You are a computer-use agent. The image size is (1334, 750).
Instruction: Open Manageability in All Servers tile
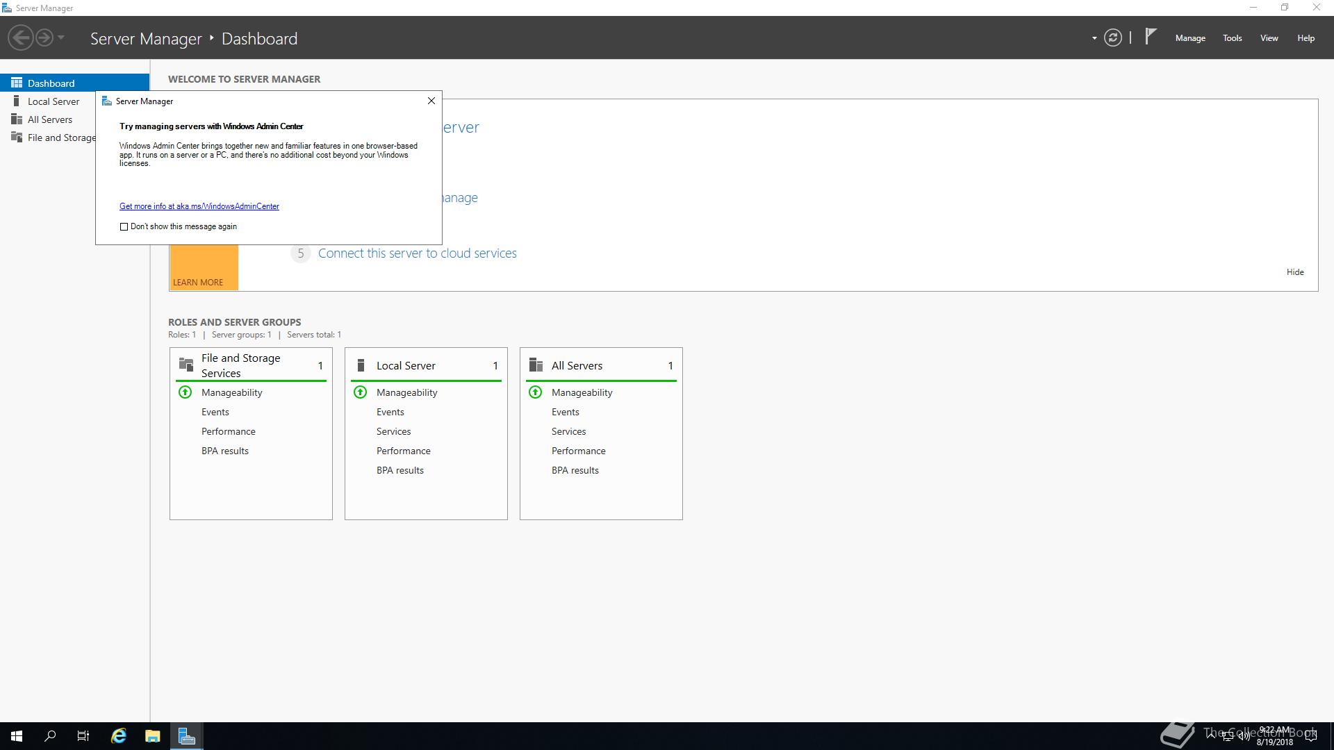point(582,392)
